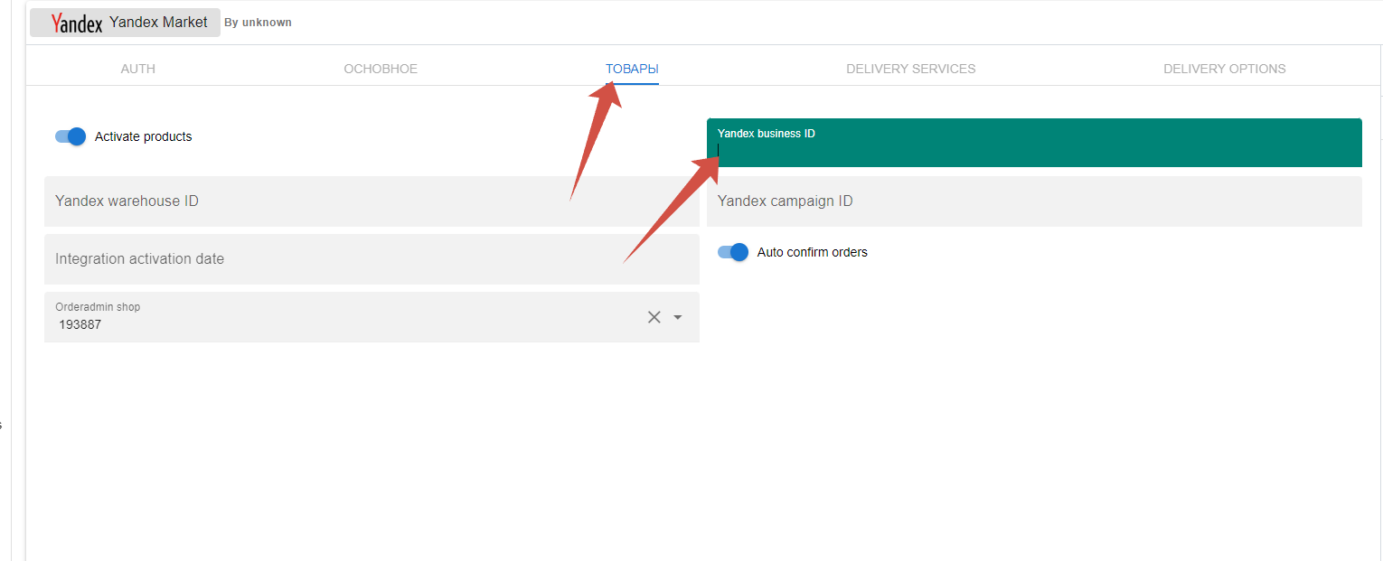Clear the Orderadmin shop selection
The image size is (1383, 561).
[x=654, y=317]
